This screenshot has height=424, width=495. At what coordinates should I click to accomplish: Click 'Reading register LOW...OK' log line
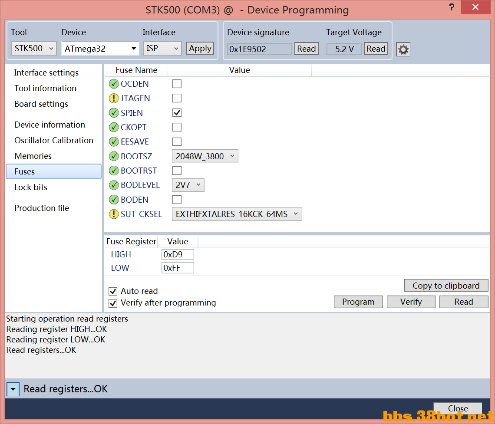tap(56, 340)
